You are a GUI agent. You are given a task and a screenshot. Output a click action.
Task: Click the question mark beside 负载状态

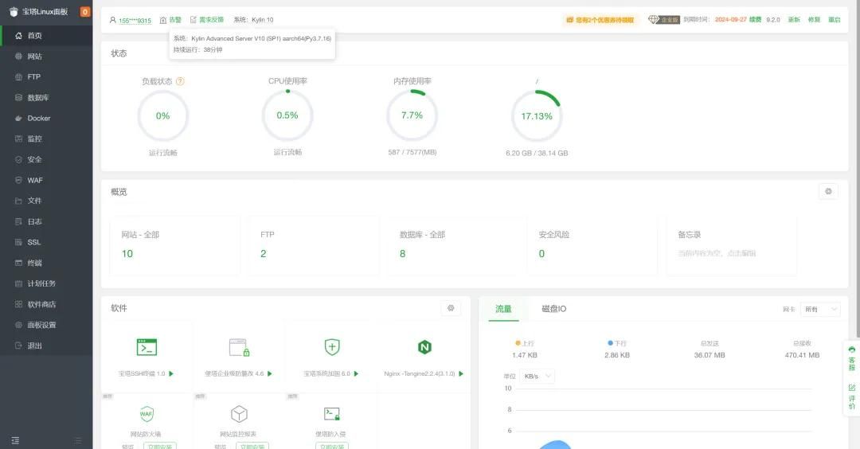pos(180,81)
